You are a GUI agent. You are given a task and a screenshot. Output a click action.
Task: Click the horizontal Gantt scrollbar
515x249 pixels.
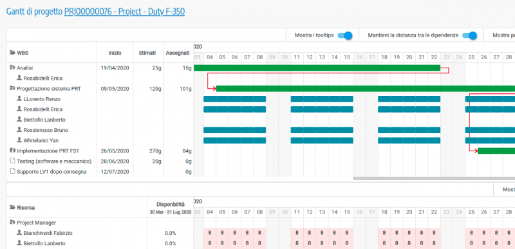434,178
